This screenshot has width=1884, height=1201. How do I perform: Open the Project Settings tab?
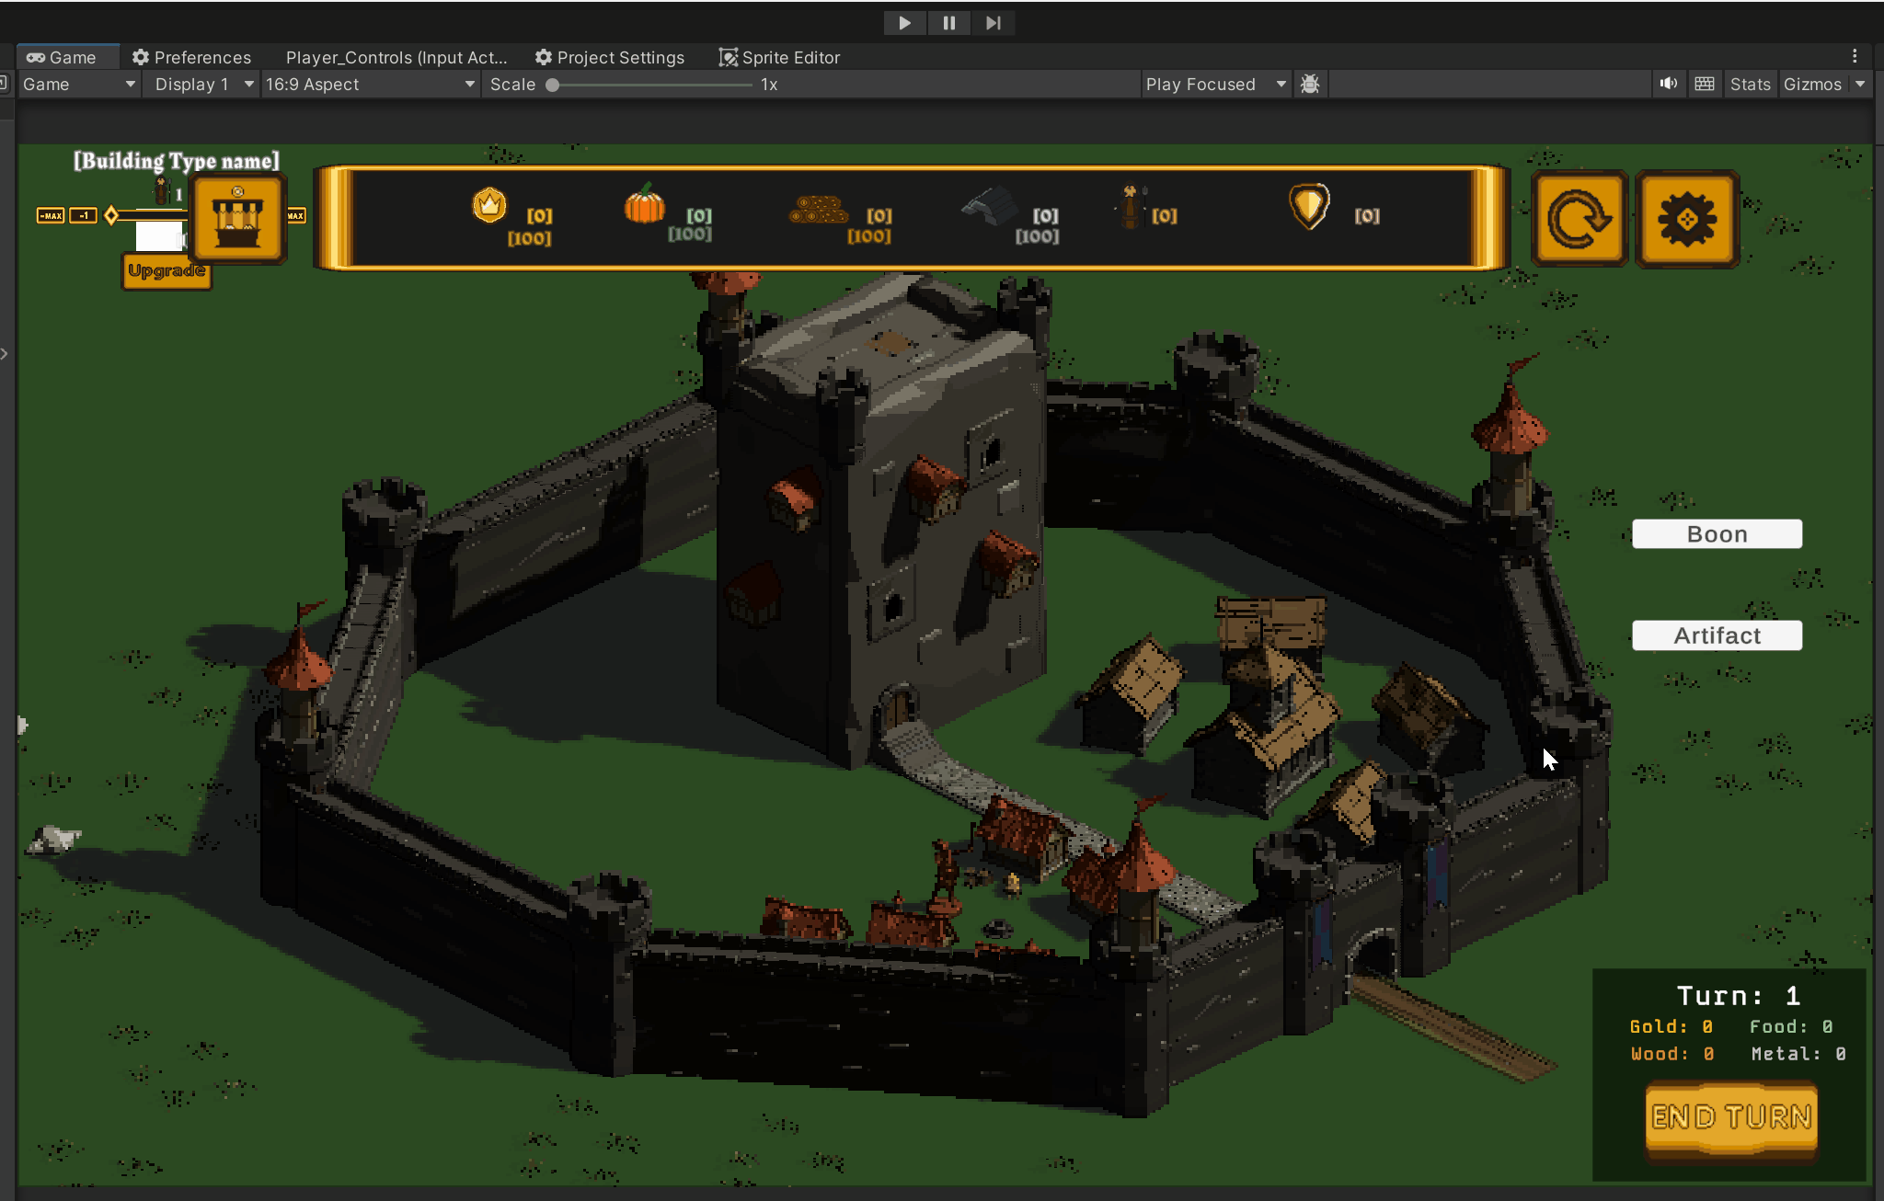click(x=610, y=57)
